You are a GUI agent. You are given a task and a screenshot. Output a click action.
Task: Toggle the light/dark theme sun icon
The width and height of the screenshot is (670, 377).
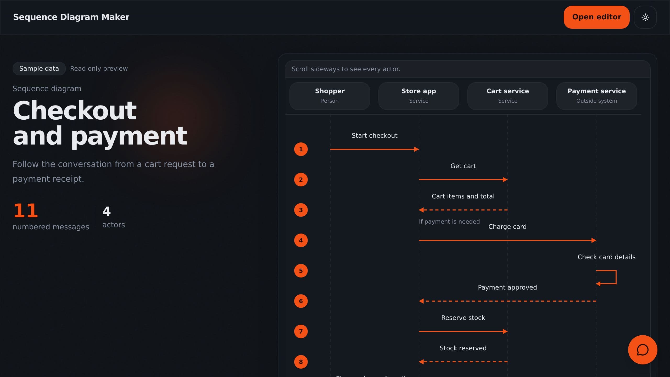click(x=645, y=17)
